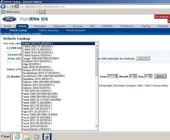Open the TSB menu tab
The image size is (170, 140).
(x=92, y=26)
